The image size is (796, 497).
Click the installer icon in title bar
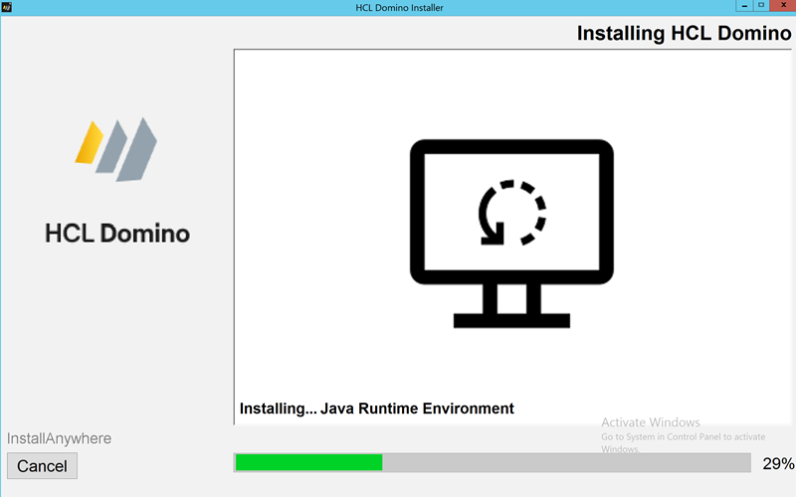coord(7,7)
